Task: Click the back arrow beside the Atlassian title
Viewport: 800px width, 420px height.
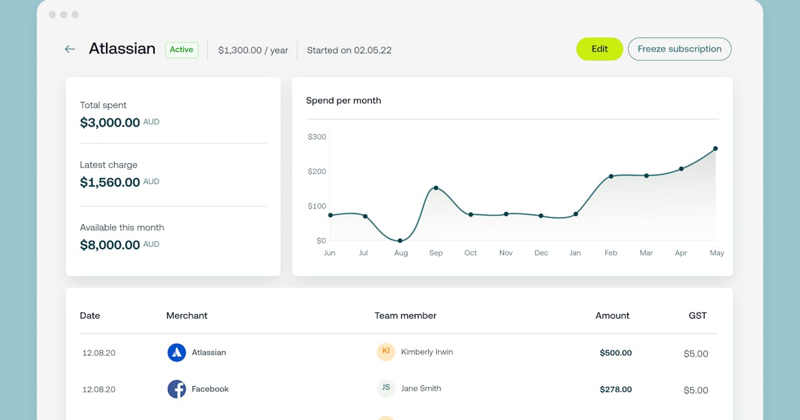Action: [70, 49]
